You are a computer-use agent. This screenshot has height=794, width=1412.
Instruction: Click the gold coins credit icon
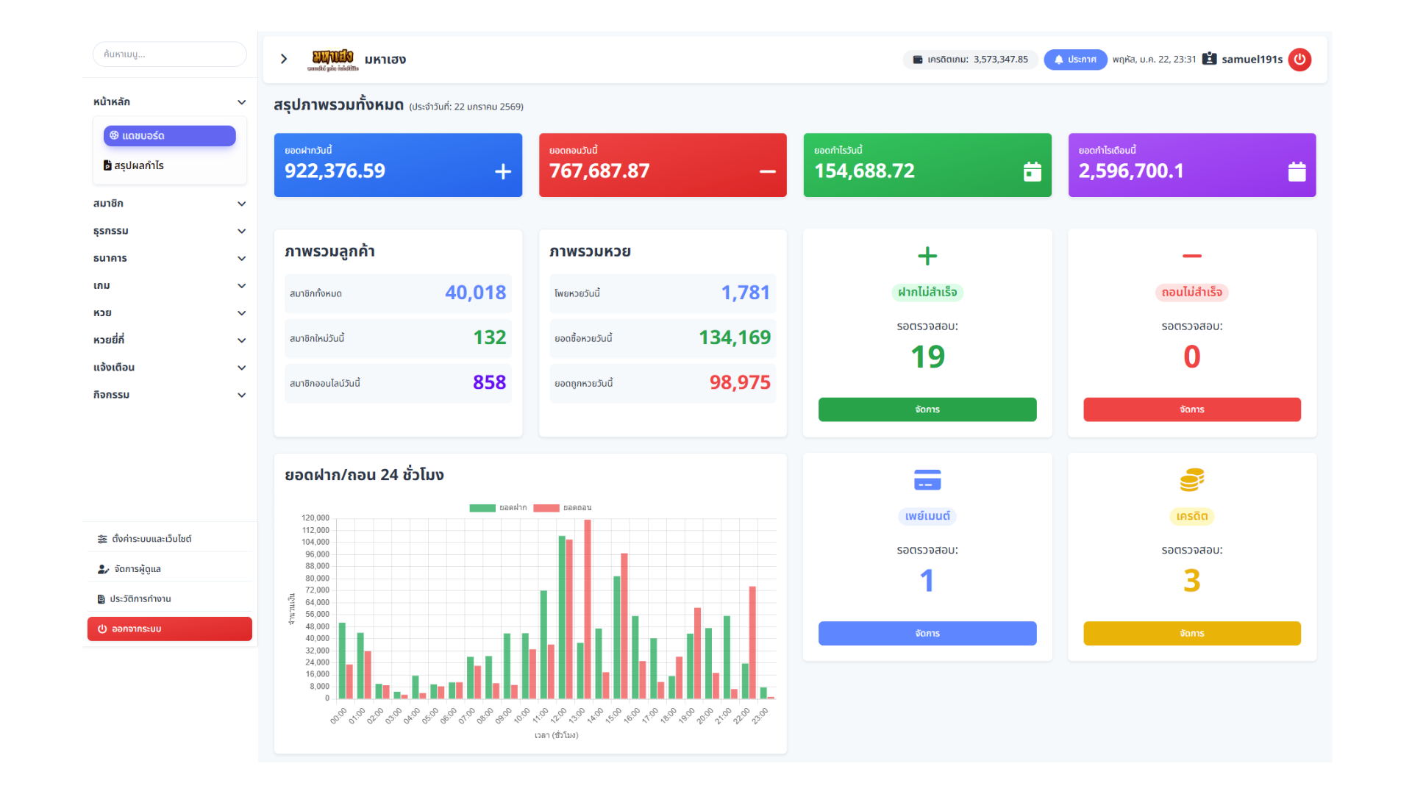pyautogui.click(x=1191, y=480)
